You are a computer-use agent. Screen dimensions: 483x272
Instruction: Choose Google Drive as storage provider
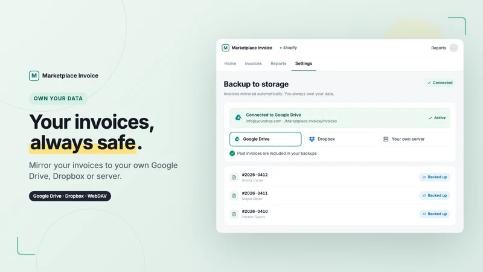tap(266, 139)
